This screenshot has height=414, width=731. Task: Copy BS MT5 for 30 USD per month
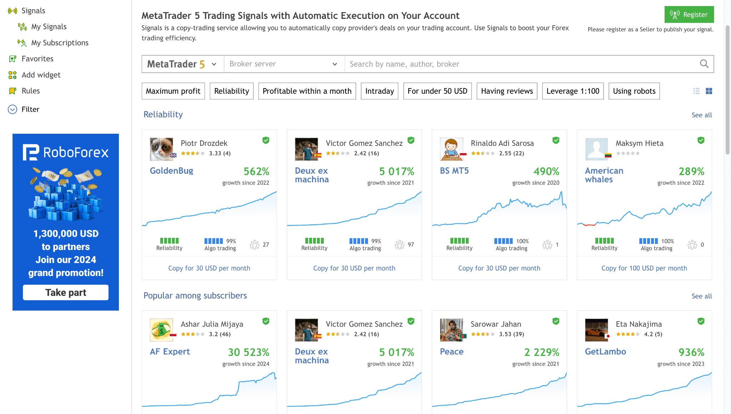[x=499, y=268]
